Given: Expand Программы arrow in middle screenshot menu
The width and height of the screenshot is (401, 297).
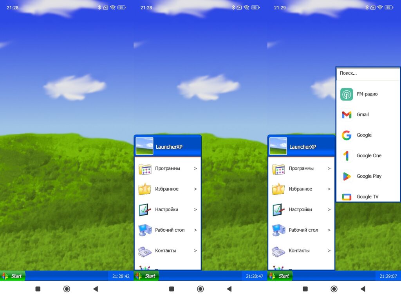Looking at the screenshot, I should click(x=195, y=168).
